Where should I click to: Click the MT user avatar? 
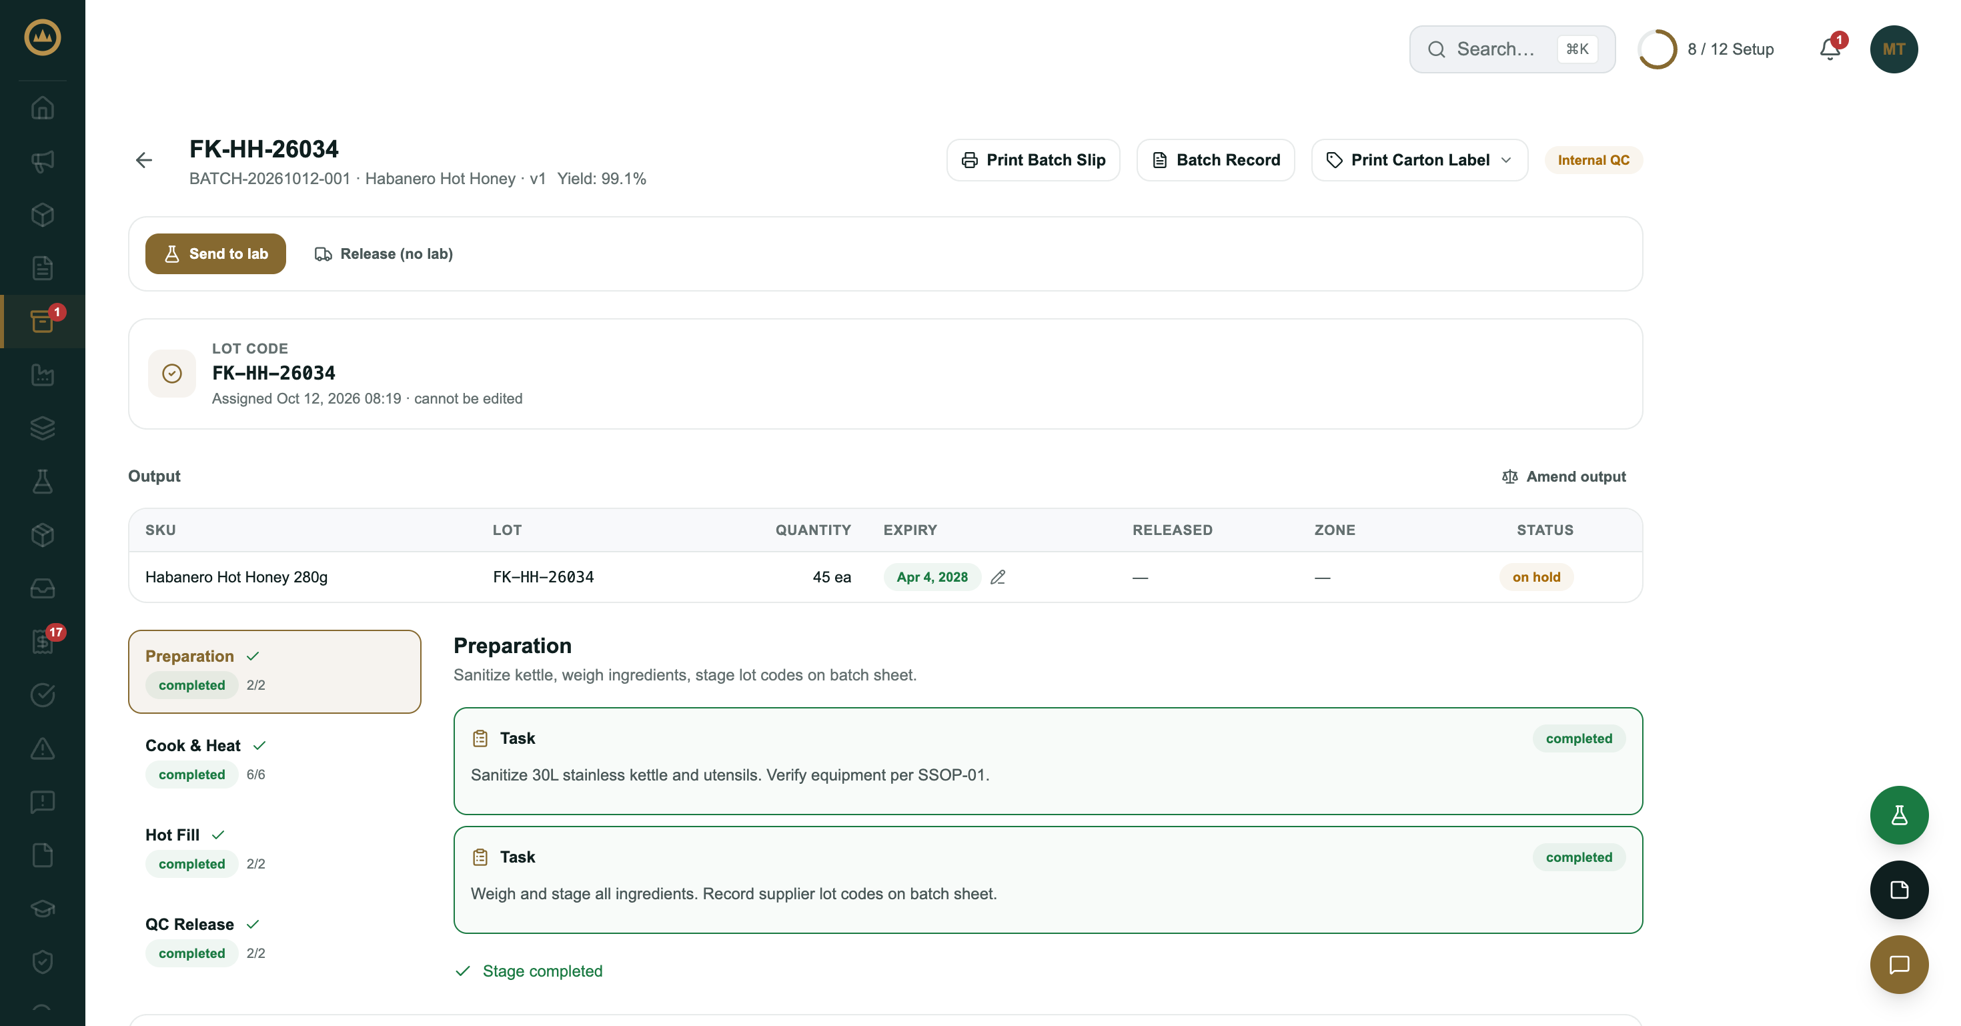[1893, 49]
